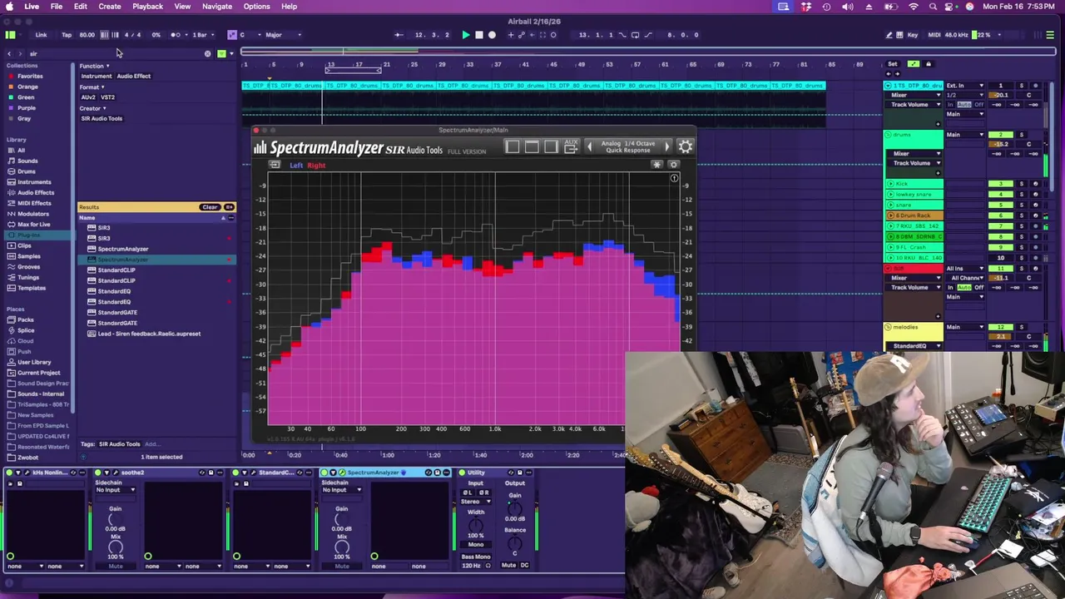Viewport: 1065px width, 599px height.
Task: Expand the Format filter in browser
Action: (x=92, y=87)
